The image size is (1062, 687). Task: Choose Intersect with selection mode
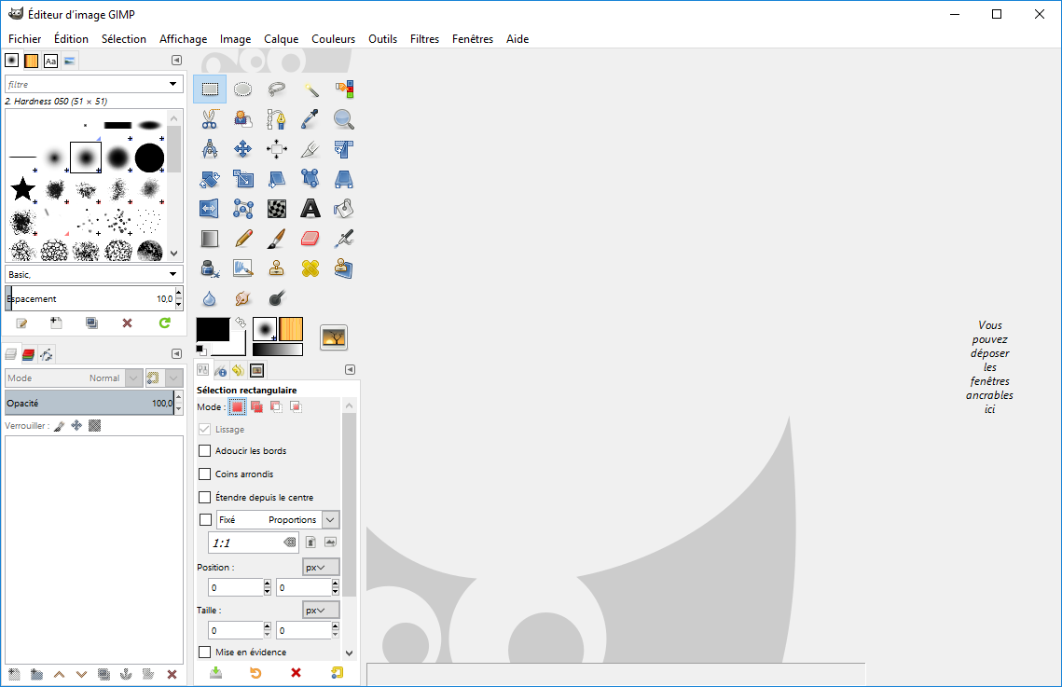point(296,406)
